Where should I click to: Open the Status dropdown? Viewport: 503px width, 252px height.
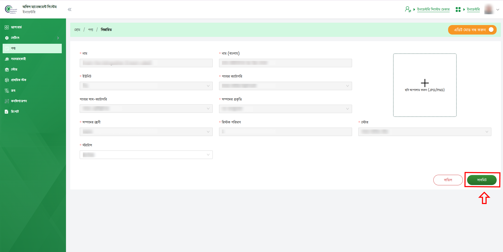pos(146,155)
